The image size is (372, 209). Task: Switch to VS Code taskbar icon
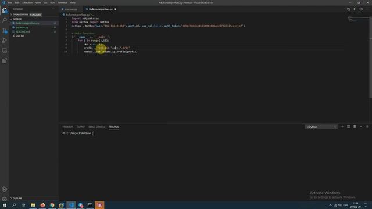tap(71, 205)
